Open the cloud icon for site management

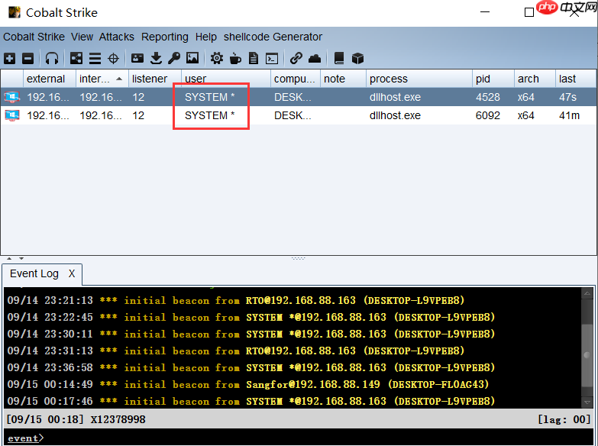(x=315, y=58)
